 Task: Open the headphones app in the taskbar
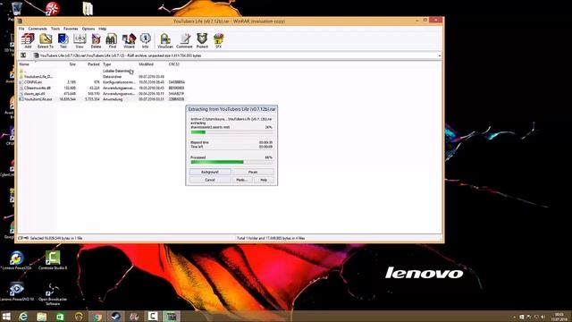(79, 317)
